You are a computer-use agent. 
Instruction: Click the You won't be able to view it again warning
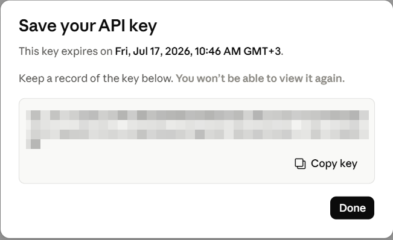260,78
